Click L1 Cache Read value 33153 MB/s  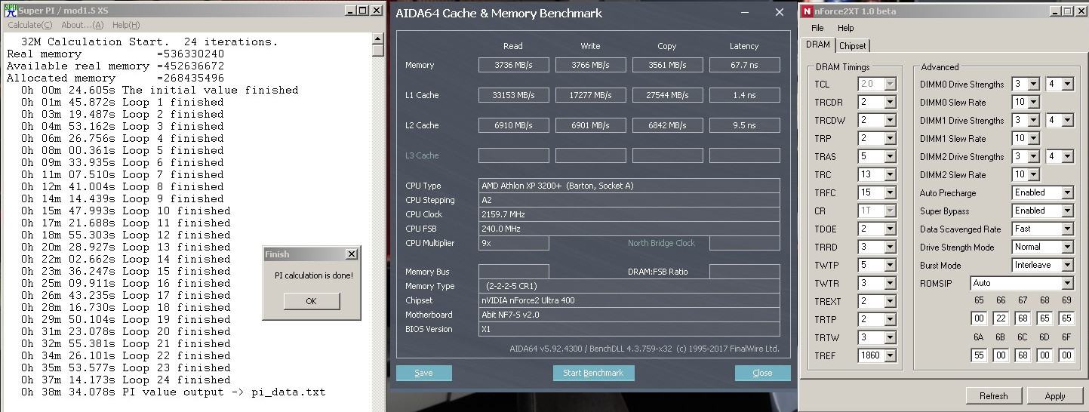pos(513,95)
